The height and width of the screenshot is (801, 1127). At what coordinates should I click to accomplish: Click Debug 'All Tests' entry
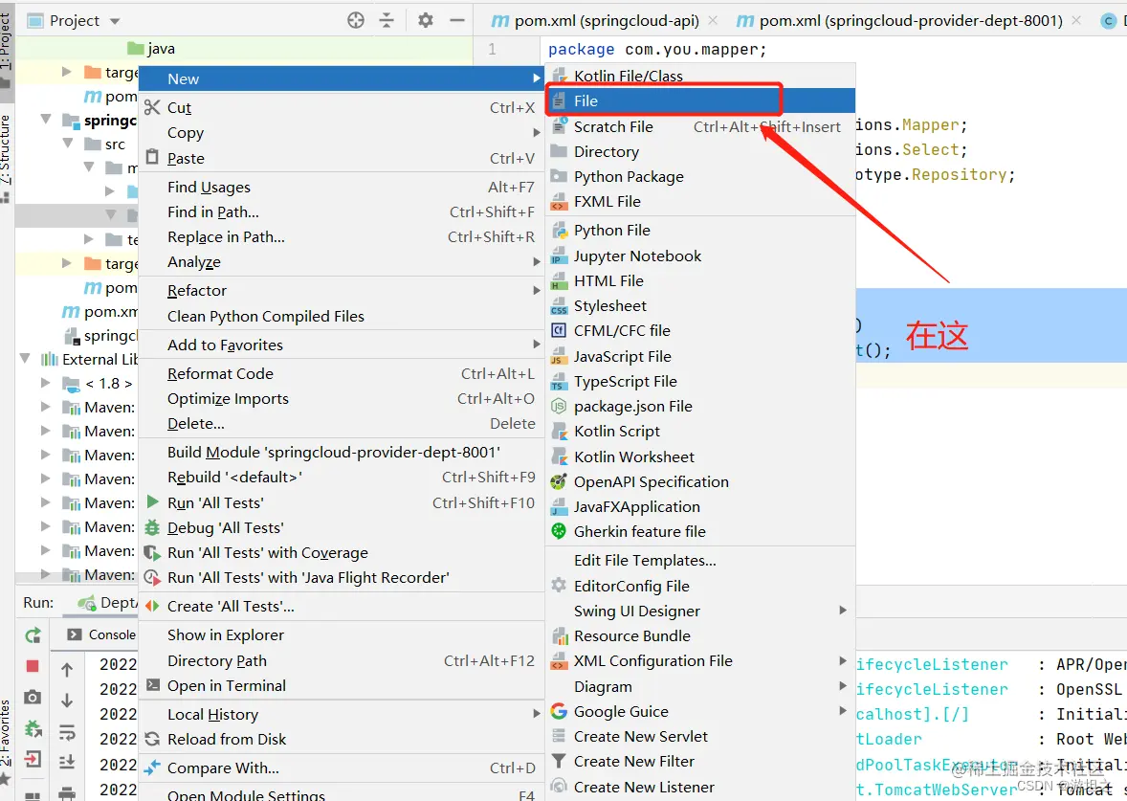pyautogui.click(x=342, y=528)
